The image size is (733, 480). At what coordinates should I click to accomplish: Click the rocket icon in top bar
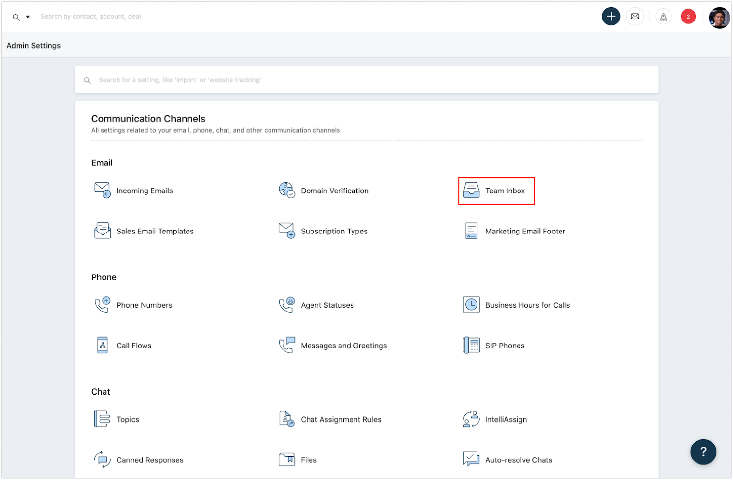click(663, 17)
